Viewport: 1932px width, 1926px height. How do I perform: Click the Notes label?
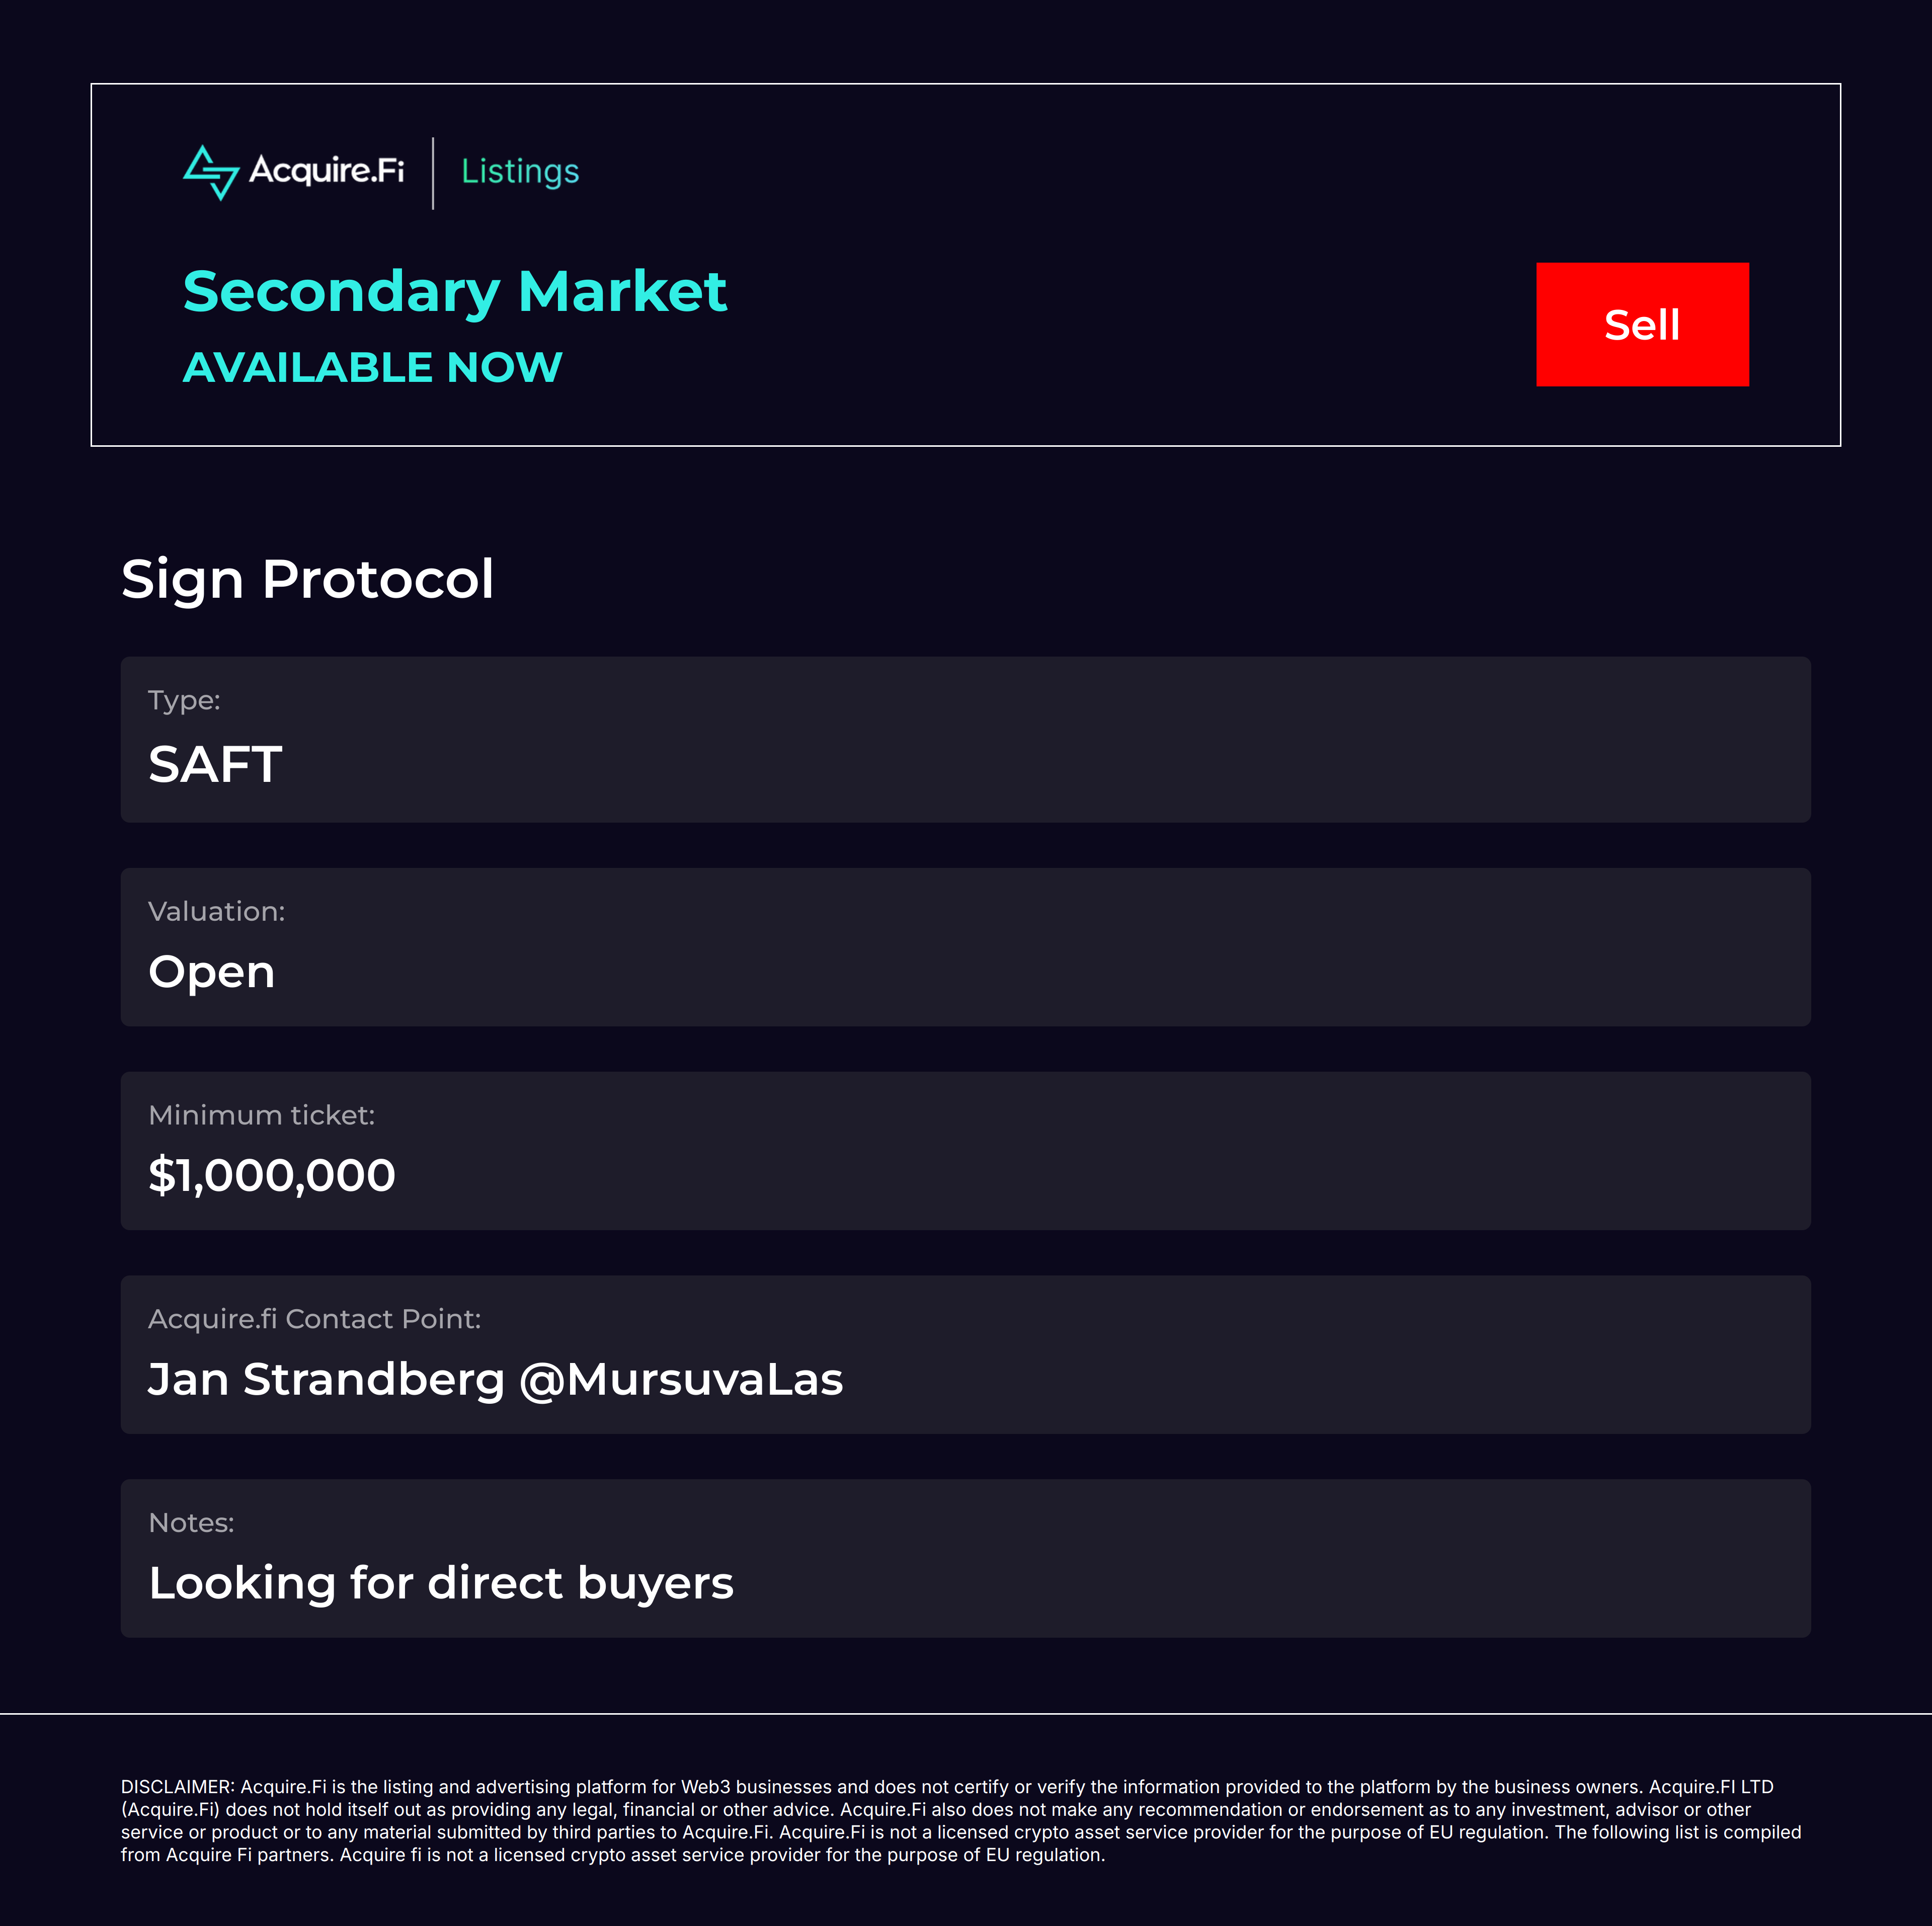[x=191, y=1523]
